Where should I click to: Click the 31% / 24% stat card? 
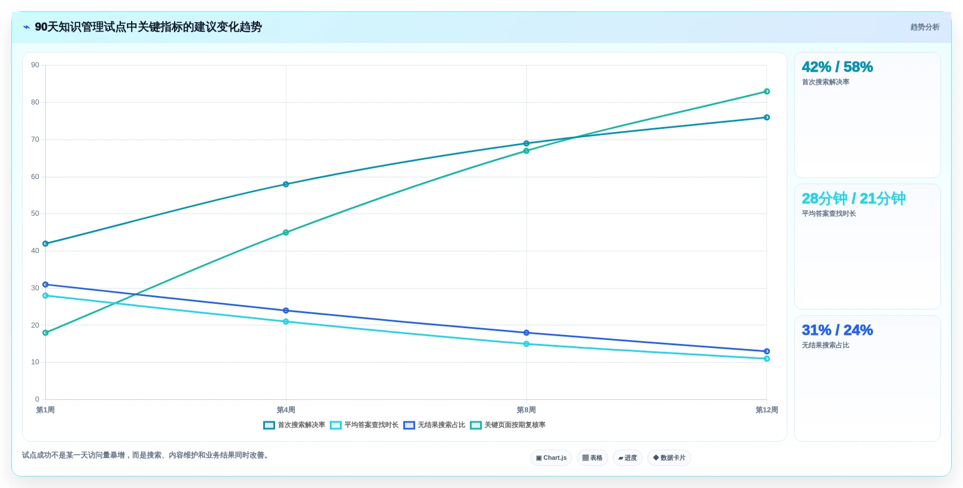[x=868, y=378]
